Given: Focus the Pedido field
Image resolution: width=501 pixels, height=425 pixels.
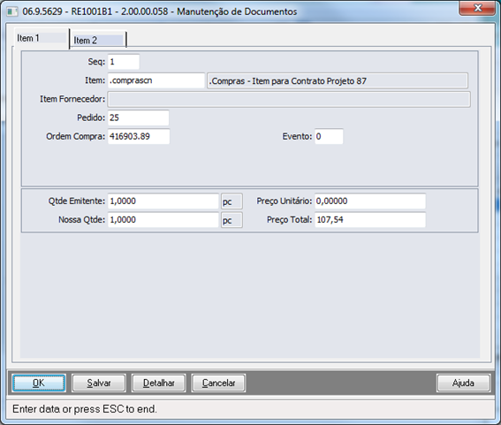Looking at the screenshot, I should tap(138, 118).
